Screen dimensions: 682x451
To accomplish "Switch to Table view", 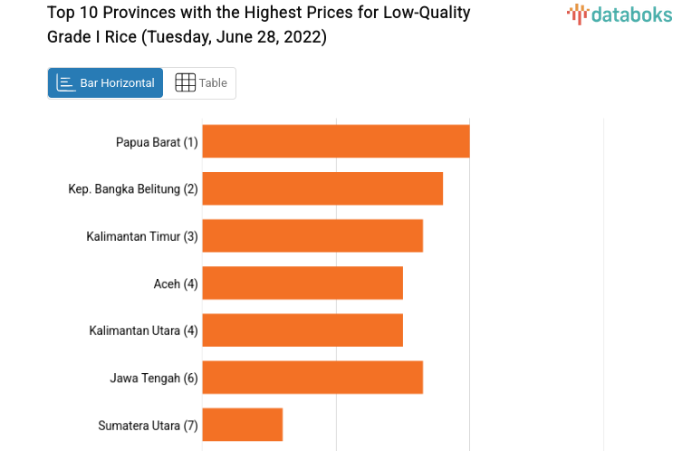I will click(x=200, y=82).
